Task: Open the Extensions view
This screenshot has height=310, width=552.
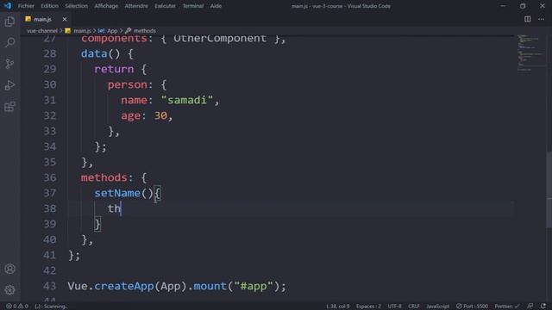Action: click(x=9, y=107)
